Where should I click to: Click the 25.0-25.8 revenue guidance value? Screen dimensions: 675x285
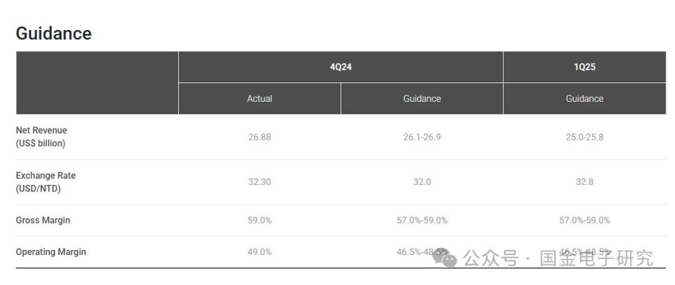pos(584,137)
